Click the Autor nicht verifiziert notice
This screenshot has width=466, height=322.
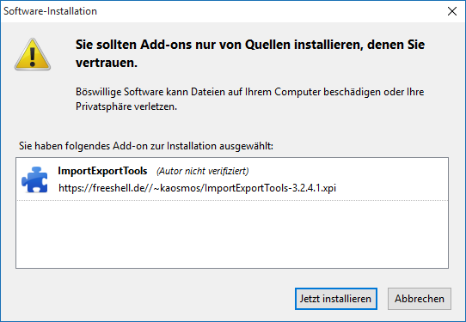click(203, 171)
